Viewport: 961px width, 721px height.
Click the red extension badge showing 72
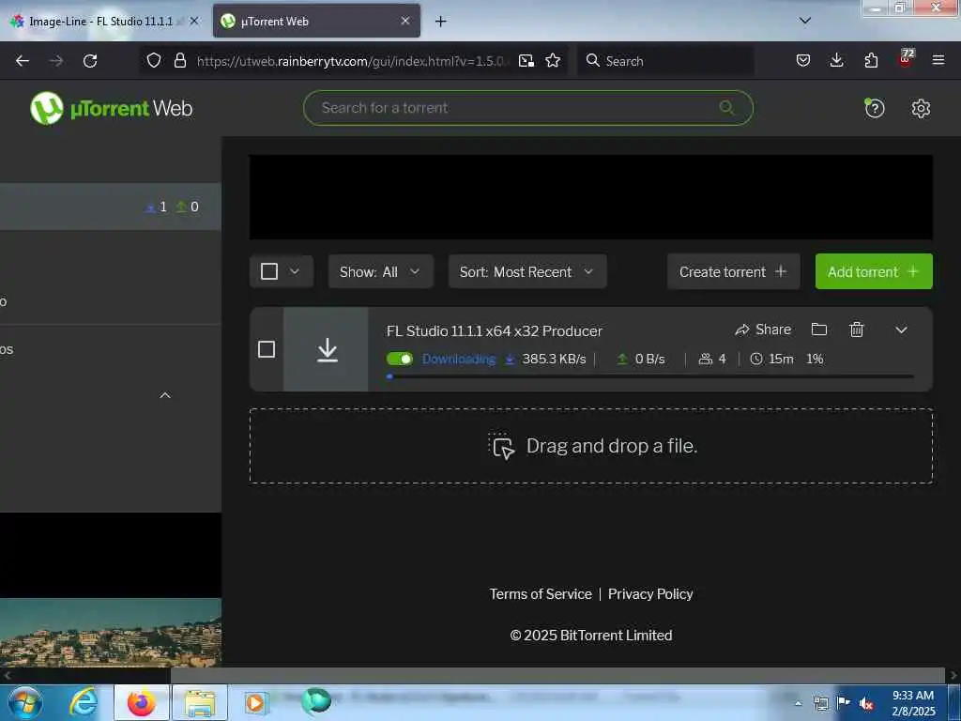(x=906, y=58)
